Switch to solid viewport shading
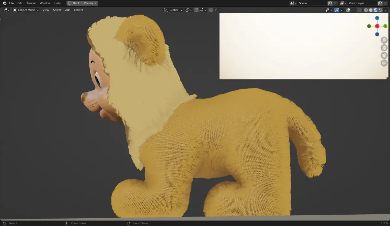The image size is (390, 226). tap(371, 10)
